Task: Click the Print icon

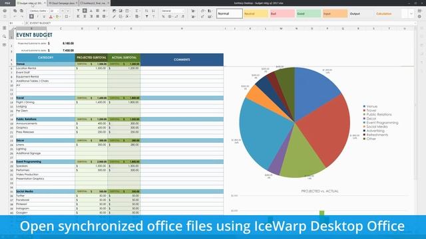Action: (x=5, y=11)
